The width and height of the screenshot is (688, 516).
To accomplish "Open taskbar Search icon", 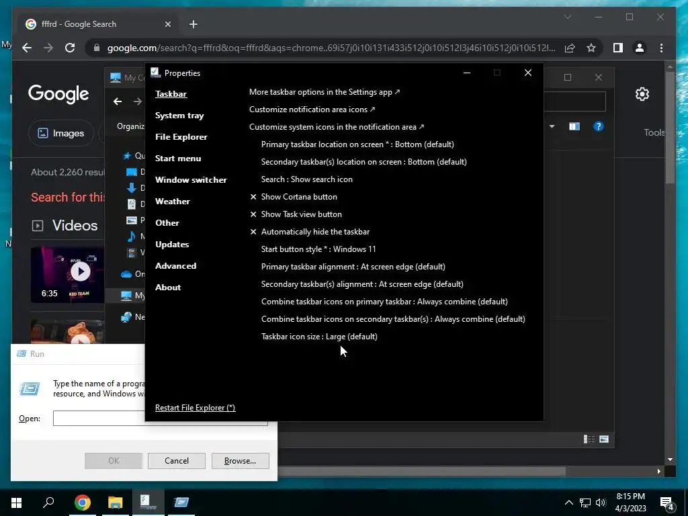I will (48, 503).
